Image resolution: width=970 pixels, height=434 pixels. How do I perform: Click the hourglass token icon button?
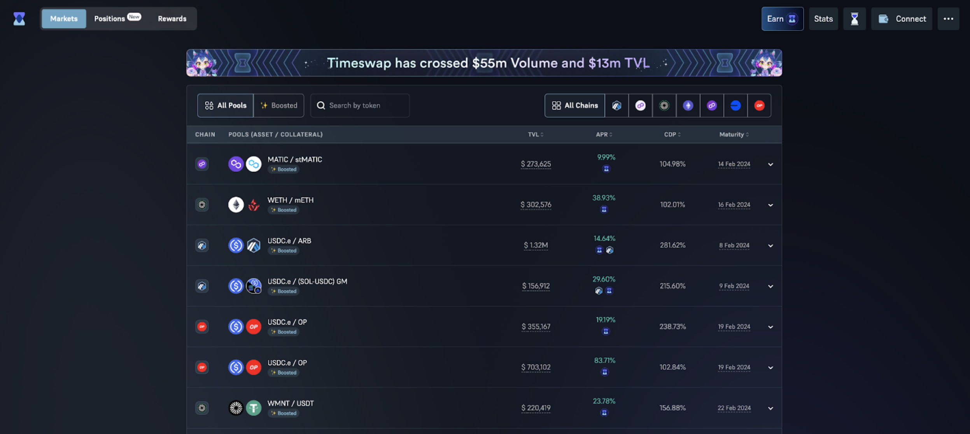[854, 19]
